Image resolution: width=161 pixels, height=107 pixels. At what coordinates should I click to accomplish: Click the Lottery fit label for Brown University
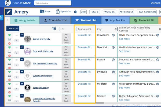point(66,43)
